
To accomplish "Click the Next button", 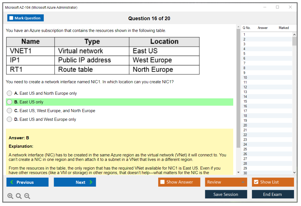I will [x=75, y=182].
